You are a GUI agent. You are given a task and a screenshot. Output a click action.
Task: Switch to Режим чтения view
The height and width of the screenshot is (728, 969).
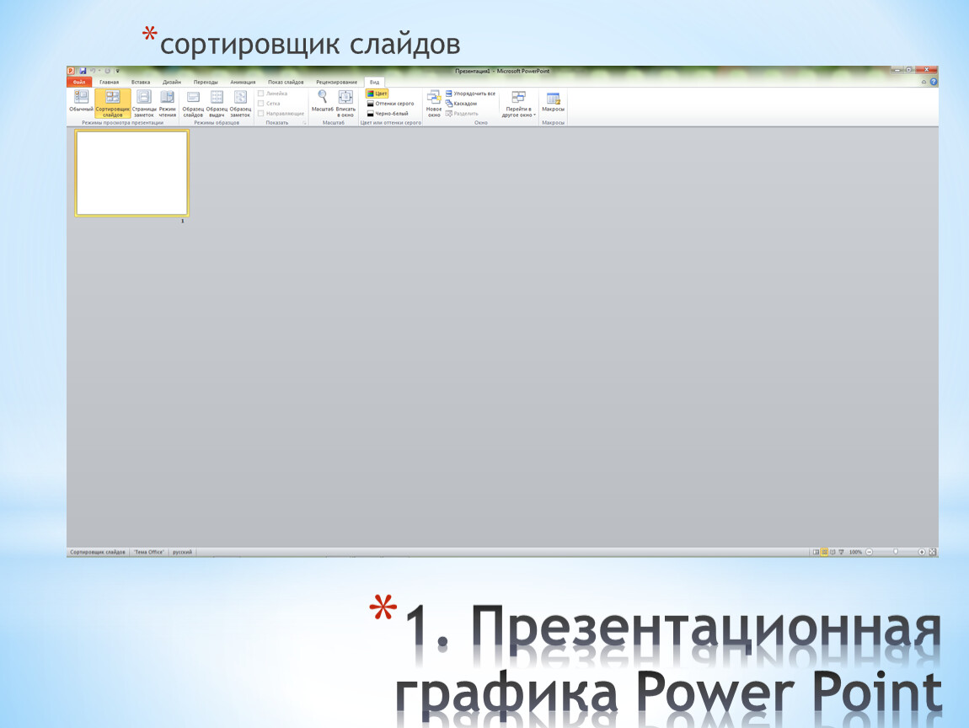click(x=168, y=103)
